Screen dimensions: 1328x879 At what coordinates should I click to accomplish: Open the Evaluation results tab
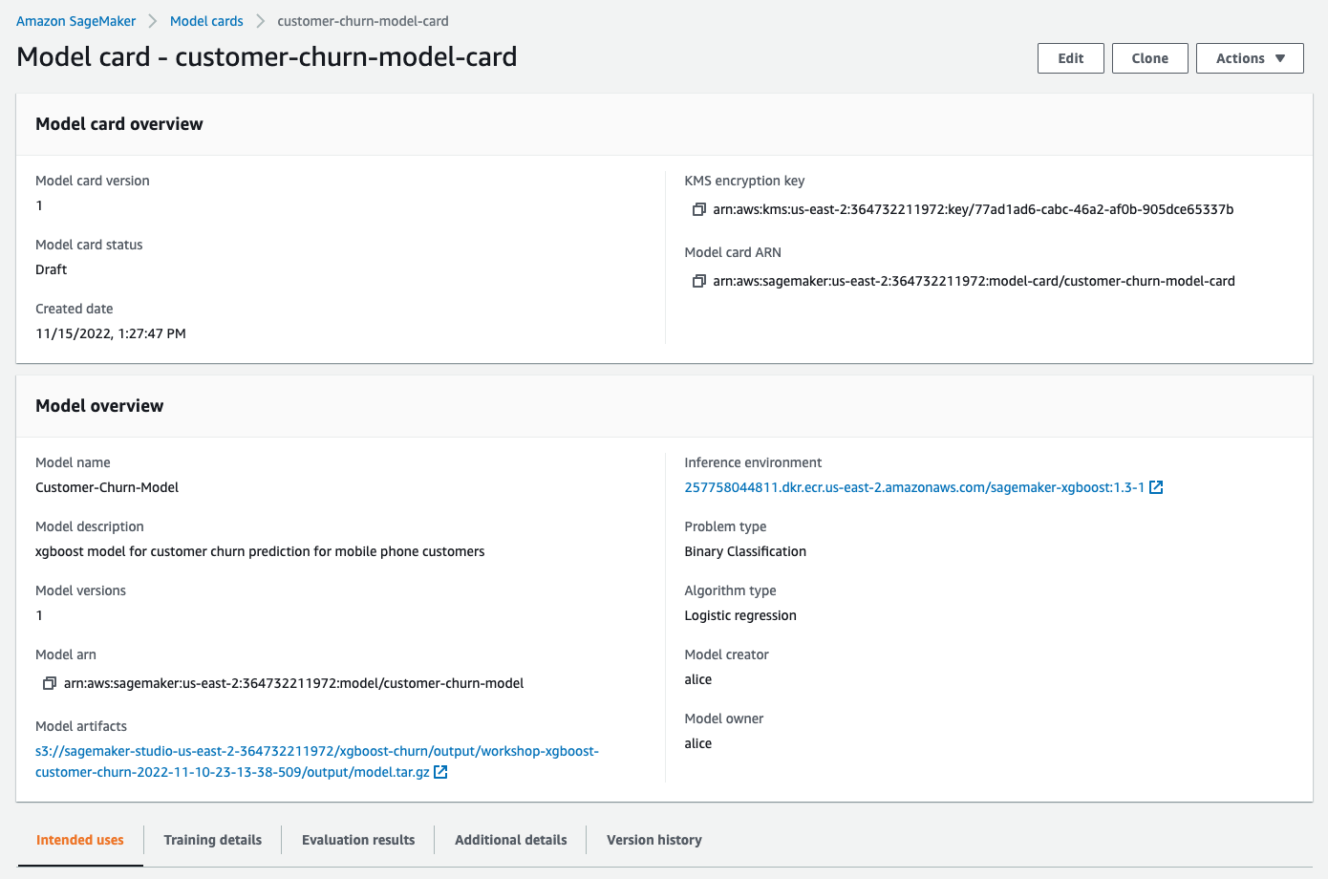click(x=358, y=840)
